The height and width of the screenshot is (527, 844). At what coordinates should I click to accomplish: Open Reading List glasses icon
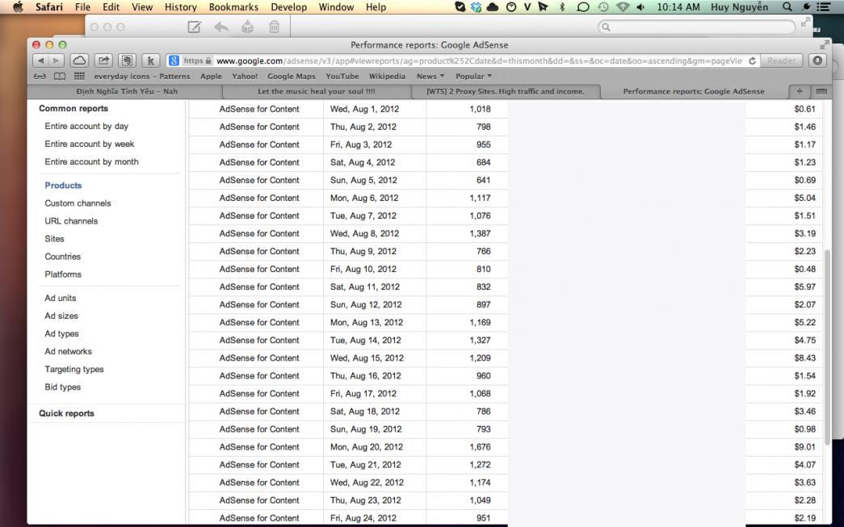coord(40,76)
